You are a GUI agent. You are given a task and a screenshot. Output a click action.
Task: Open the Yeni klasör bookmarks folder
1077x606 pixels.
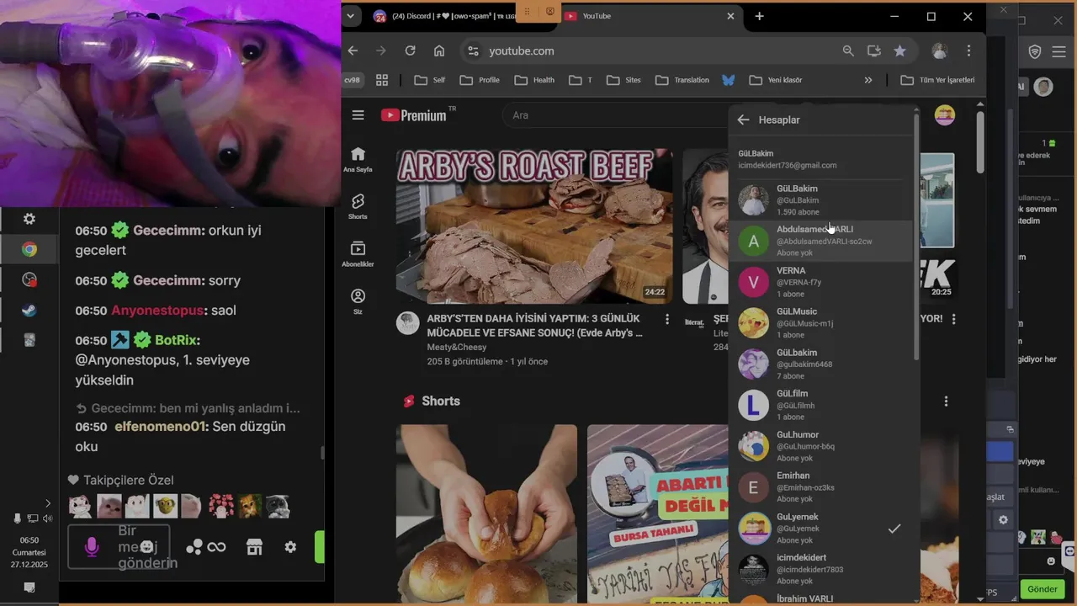775,80
